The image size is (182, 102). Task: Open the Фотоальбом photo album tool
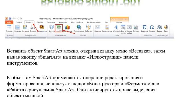click(x=42, y=27)
